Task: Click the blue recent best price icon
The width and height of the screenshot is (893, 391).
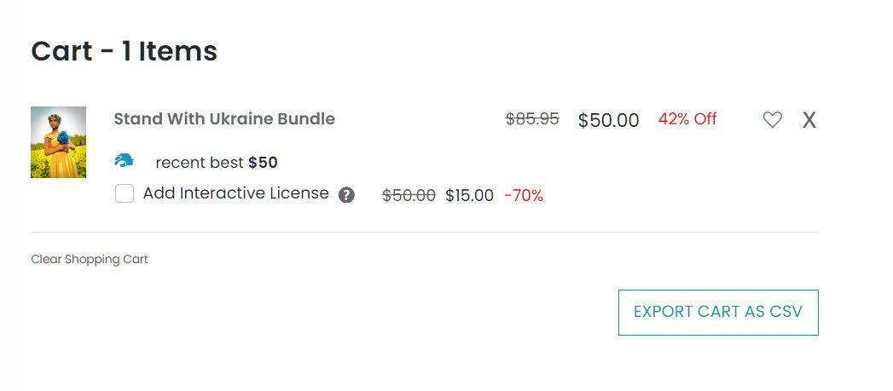Action: point(124,161)
